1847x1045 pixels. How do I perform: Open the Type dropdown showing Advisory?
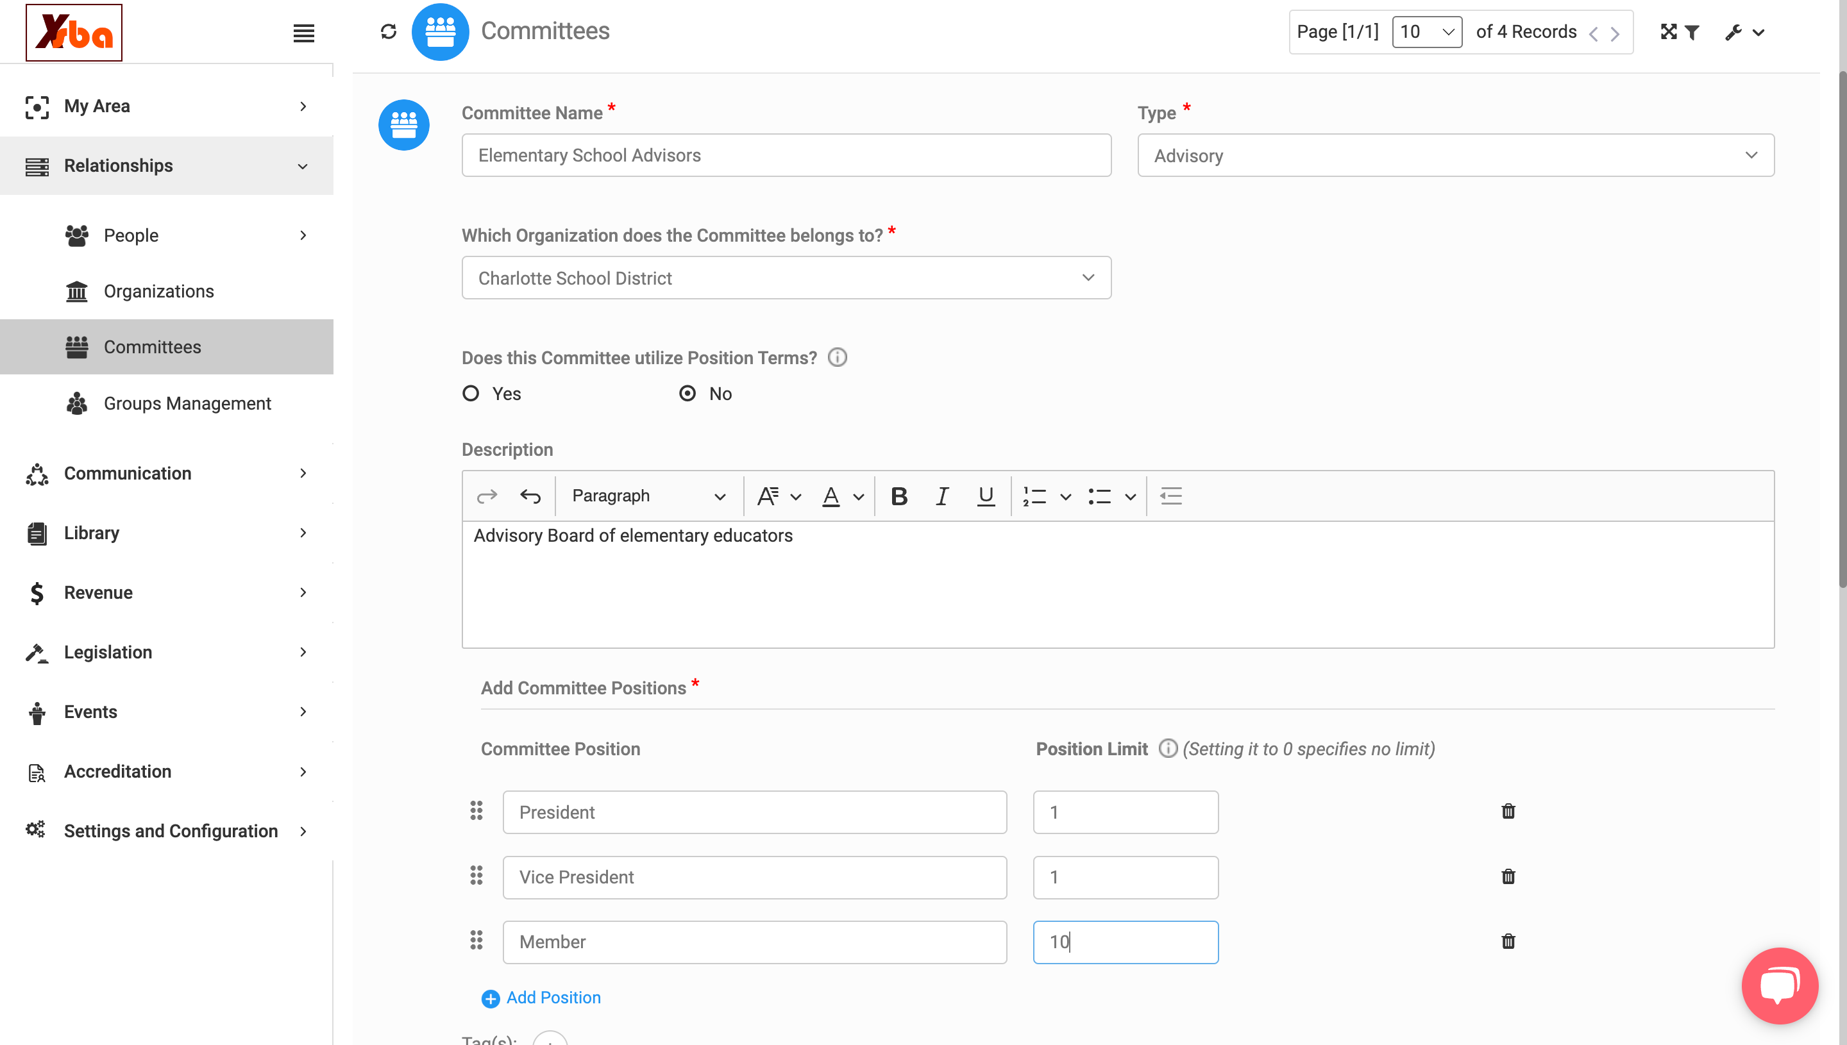tap(1455, 156)
